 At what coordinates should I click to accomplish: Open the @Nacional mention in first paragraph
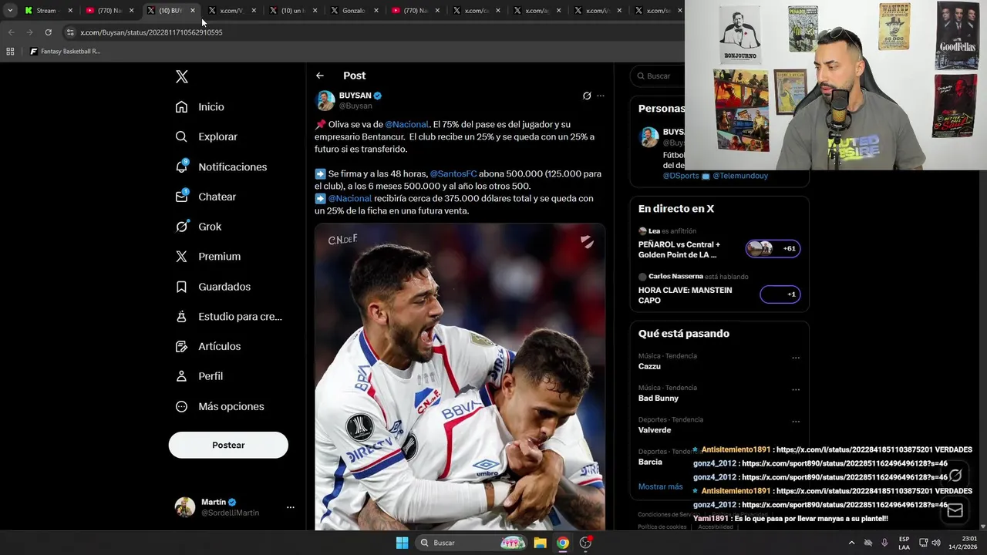(406, 124)
